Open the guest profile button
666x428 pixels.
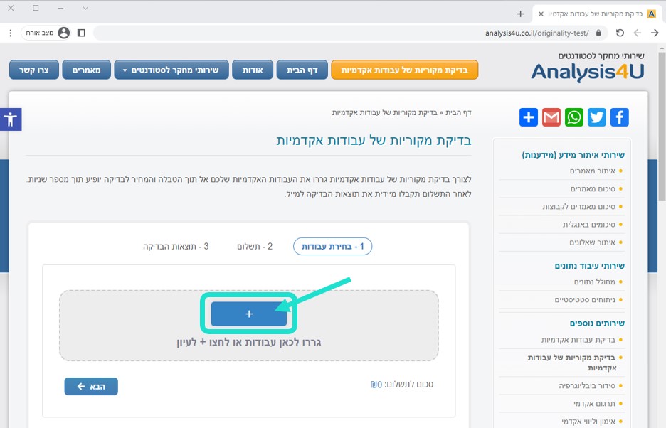(46, 33)
